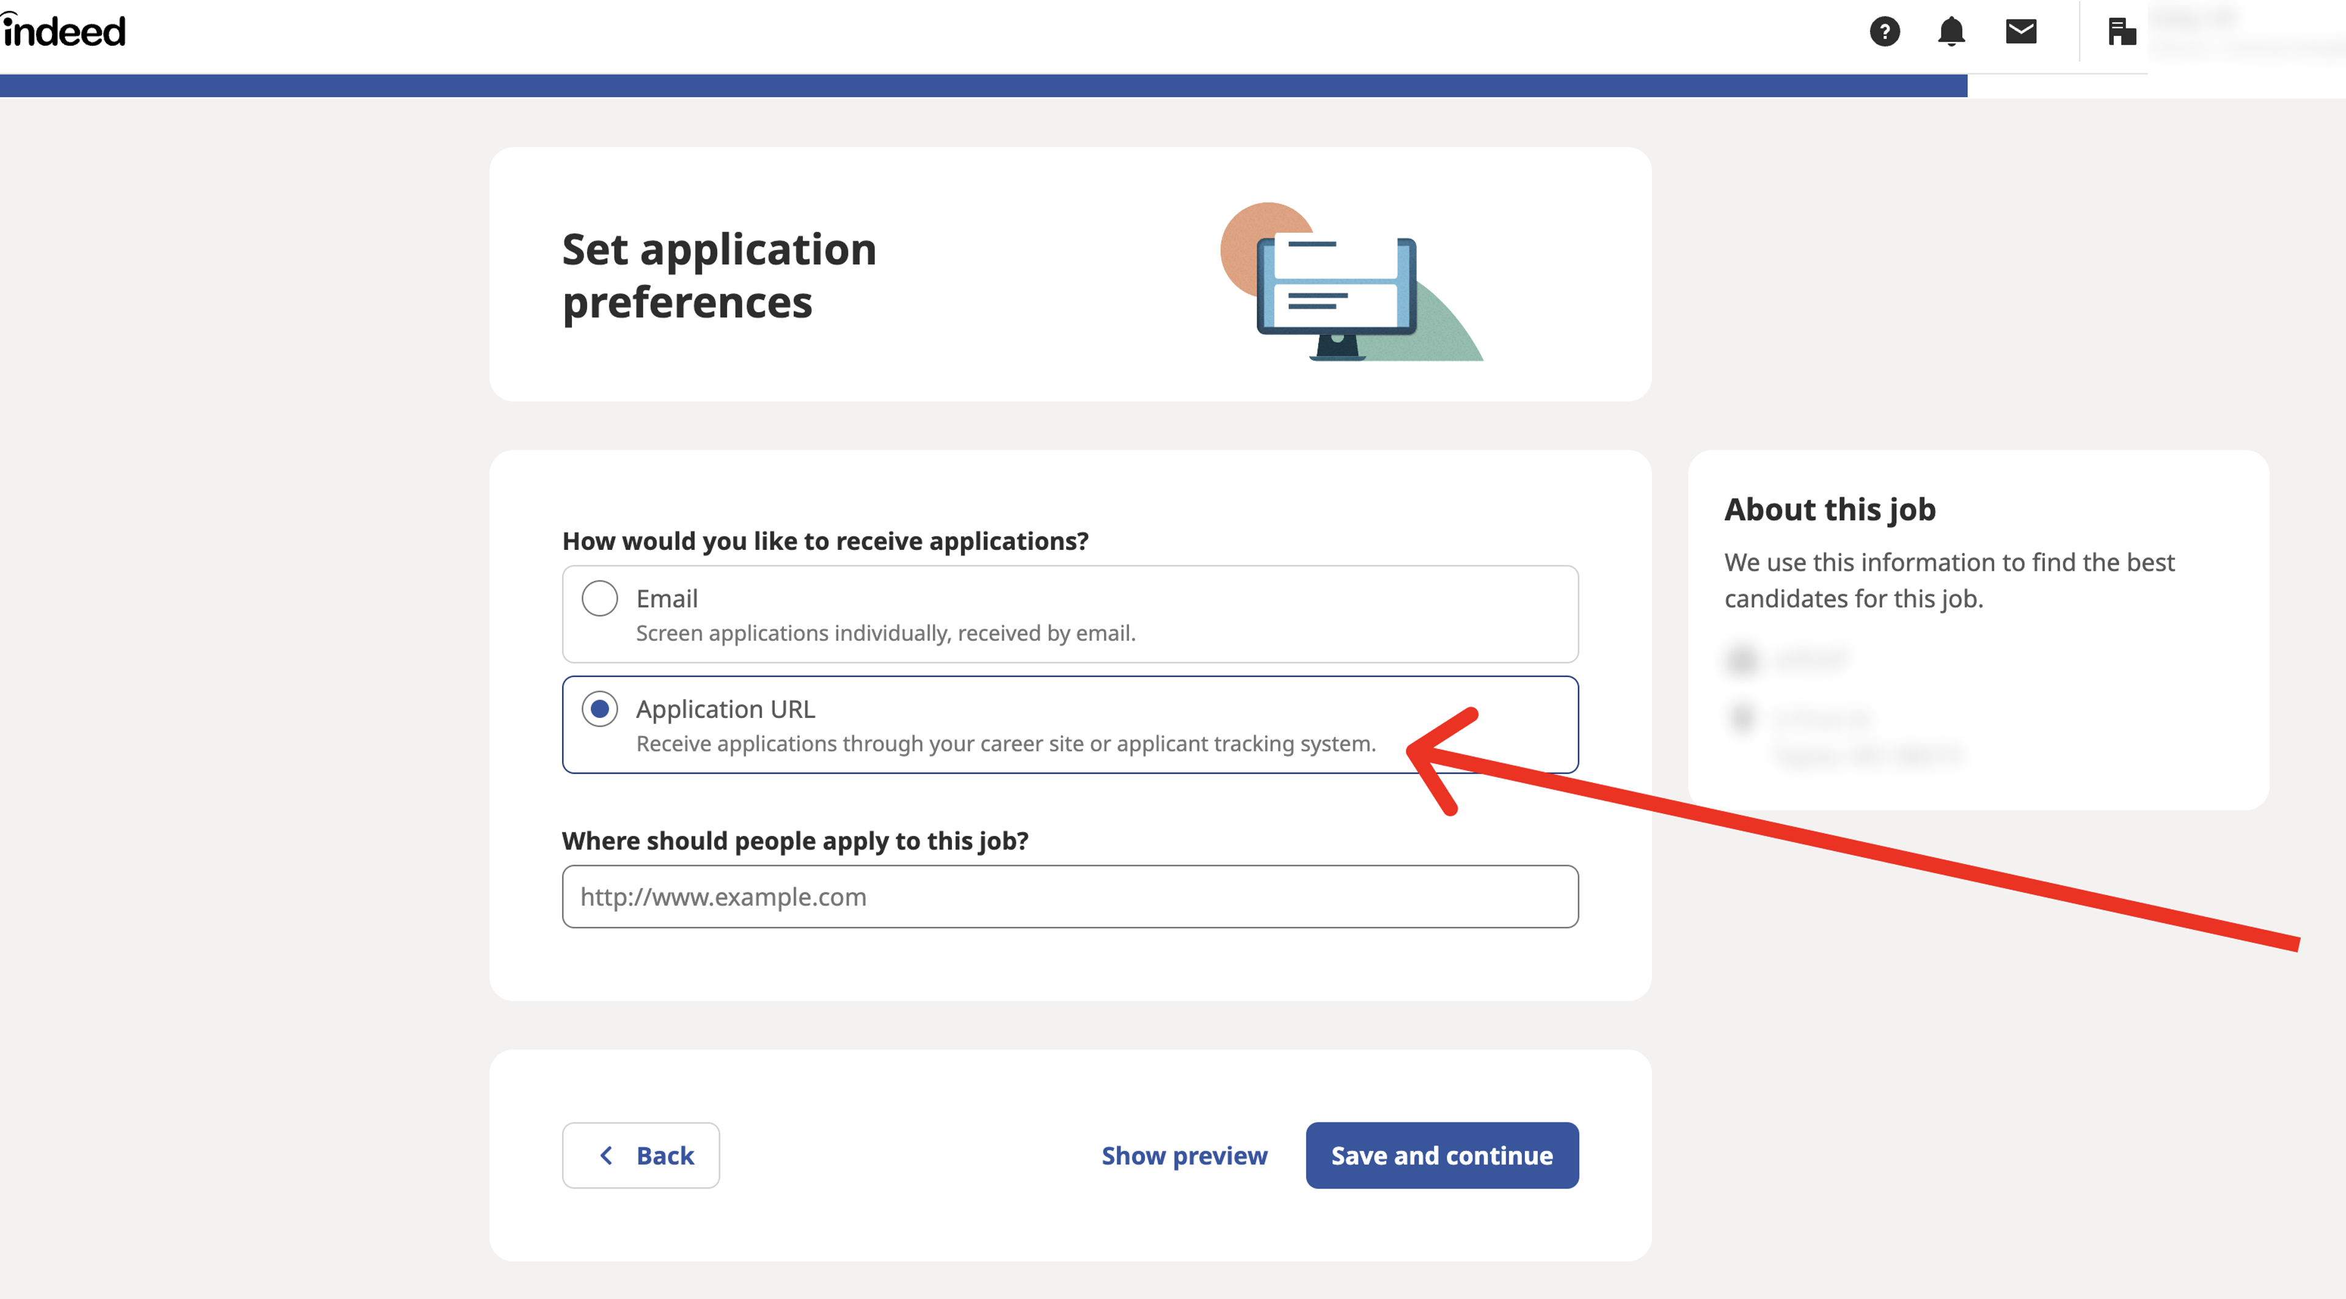Click Save and continue
The width and height of the screenshot is (2346, 1299).
coord(1442,1155)
